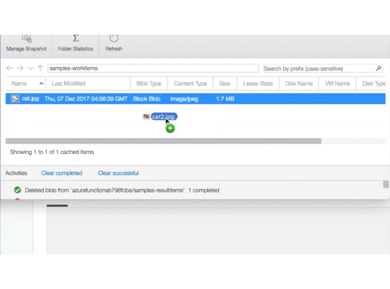Sort by the Disk Type column
390x289 pixels.
373,84
